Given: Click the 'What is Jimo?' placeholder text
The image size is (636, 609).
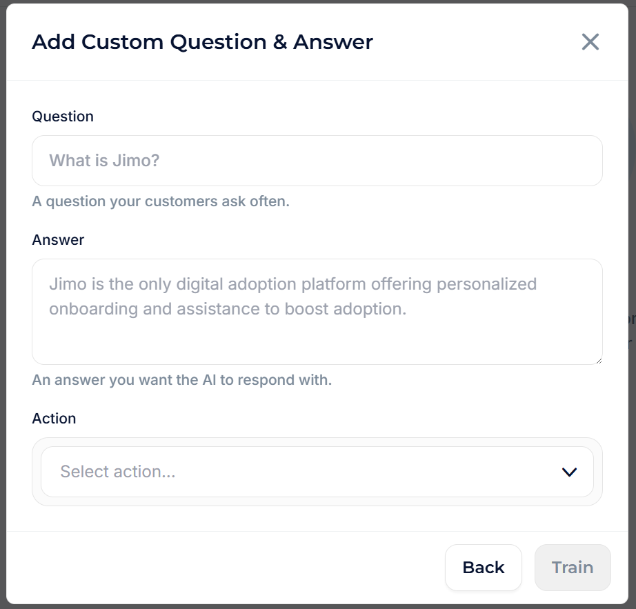Looking at the screenshot, I should (104, 161).
